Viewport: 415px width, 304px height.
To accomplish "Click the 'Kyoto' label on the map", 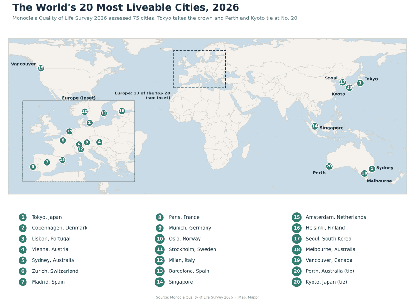I will point(338,94).
